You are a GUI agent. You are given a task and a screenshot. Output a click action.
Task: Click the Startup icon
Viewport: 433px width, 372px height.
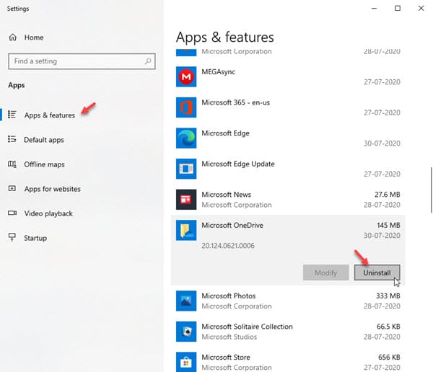(x=12, y=237)
